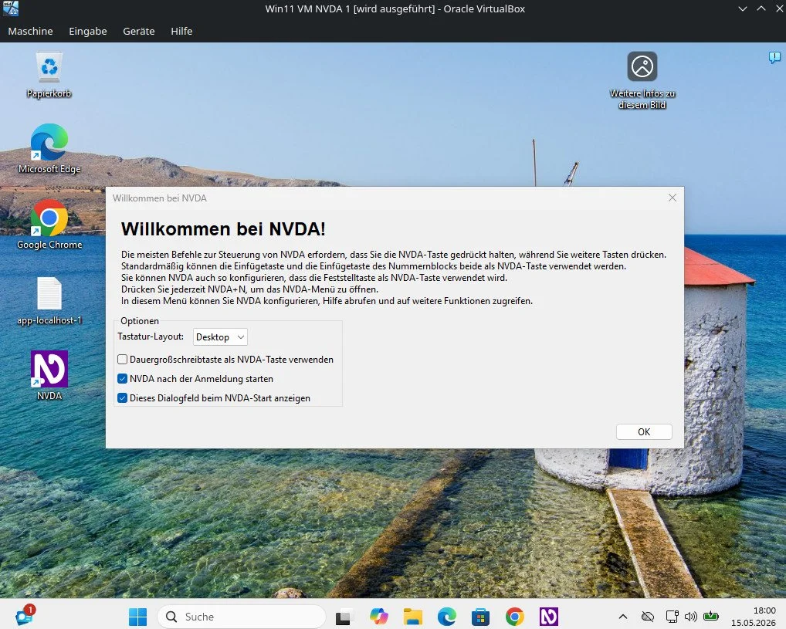
Task: Click the volume speaker tray icon
Action: (691, 617)
